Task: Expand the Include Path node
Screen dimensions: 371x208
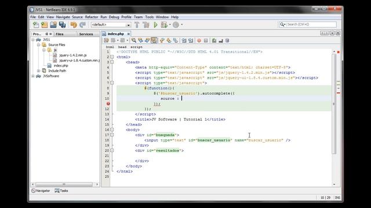Action: 39,70
